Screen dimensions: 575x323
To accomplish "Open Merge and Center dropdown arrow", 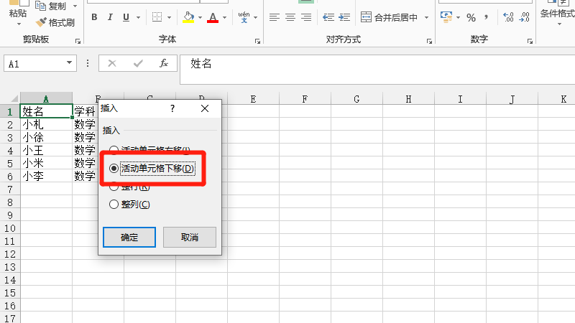I will pos(426,17).
